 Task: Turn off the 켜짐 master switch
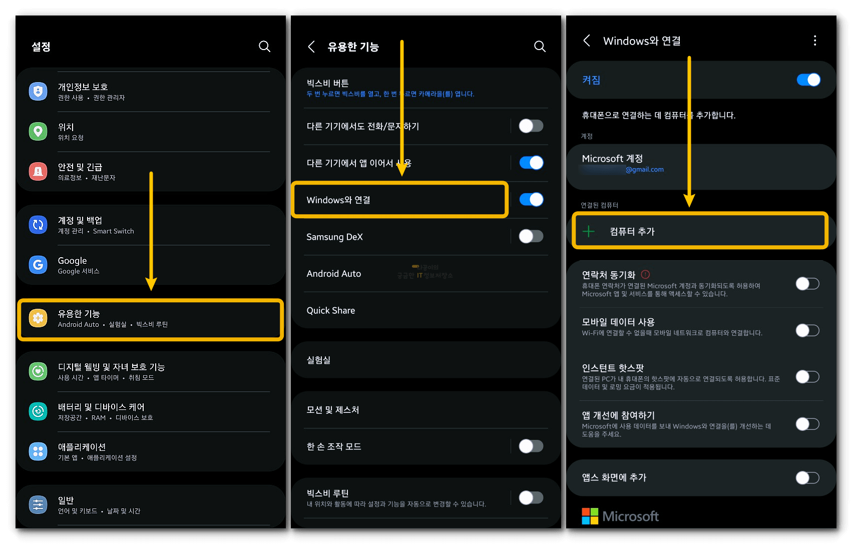[x=808, y=80]
